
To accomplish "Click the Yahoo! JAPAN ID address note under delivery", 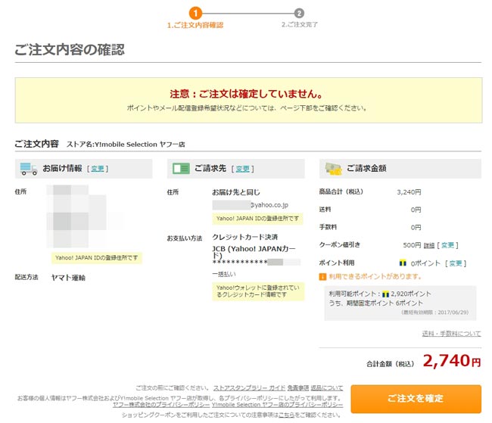I will tap(97, 258).
